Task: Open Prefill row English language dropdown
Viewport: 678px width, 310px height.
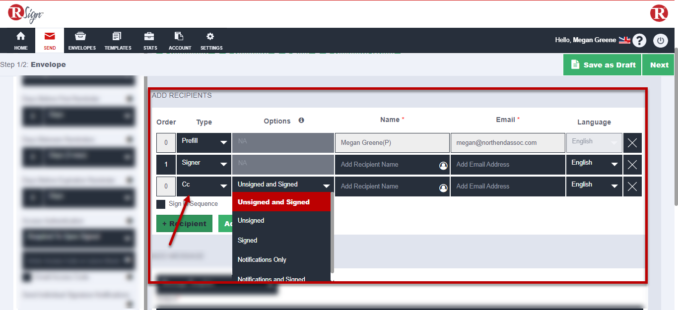Action: [594, 143]
